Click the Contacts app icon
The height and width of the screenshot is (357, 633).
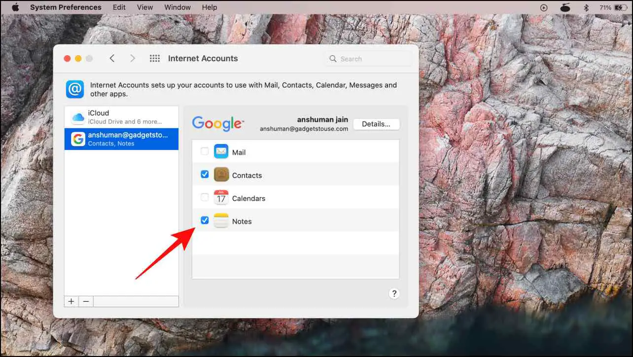(x=221, y=175)
